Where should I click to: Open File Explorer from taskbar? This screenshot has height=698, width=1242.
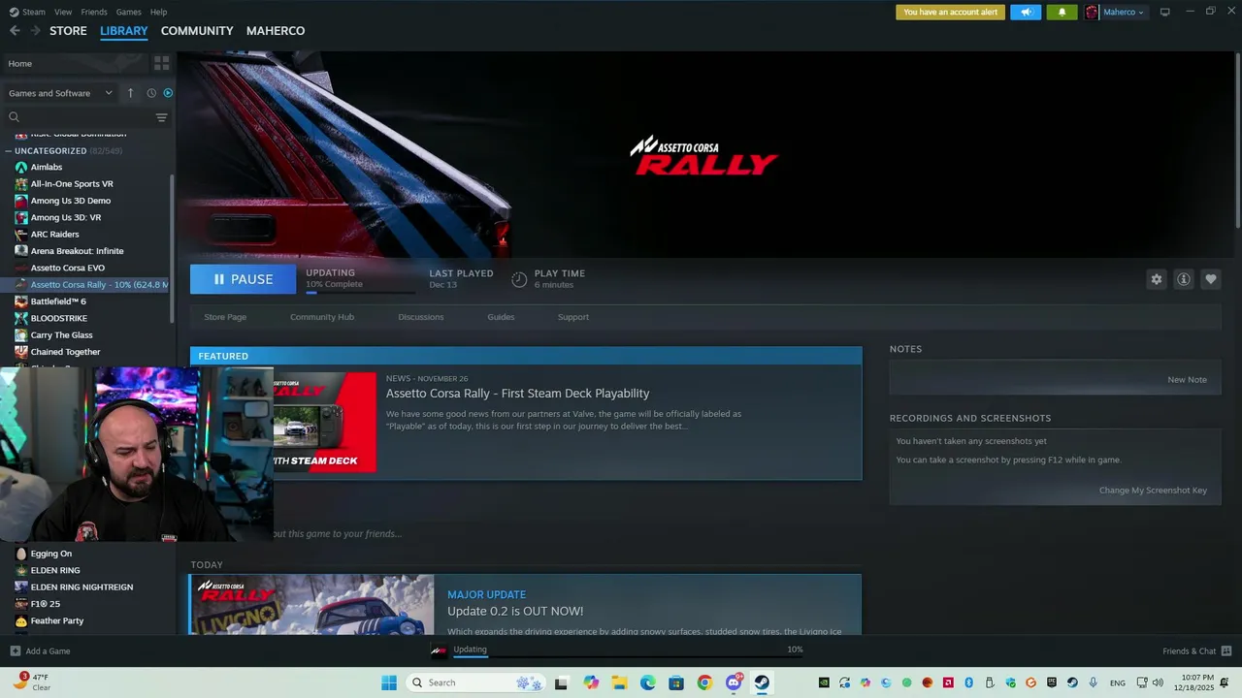pos(619,682)
